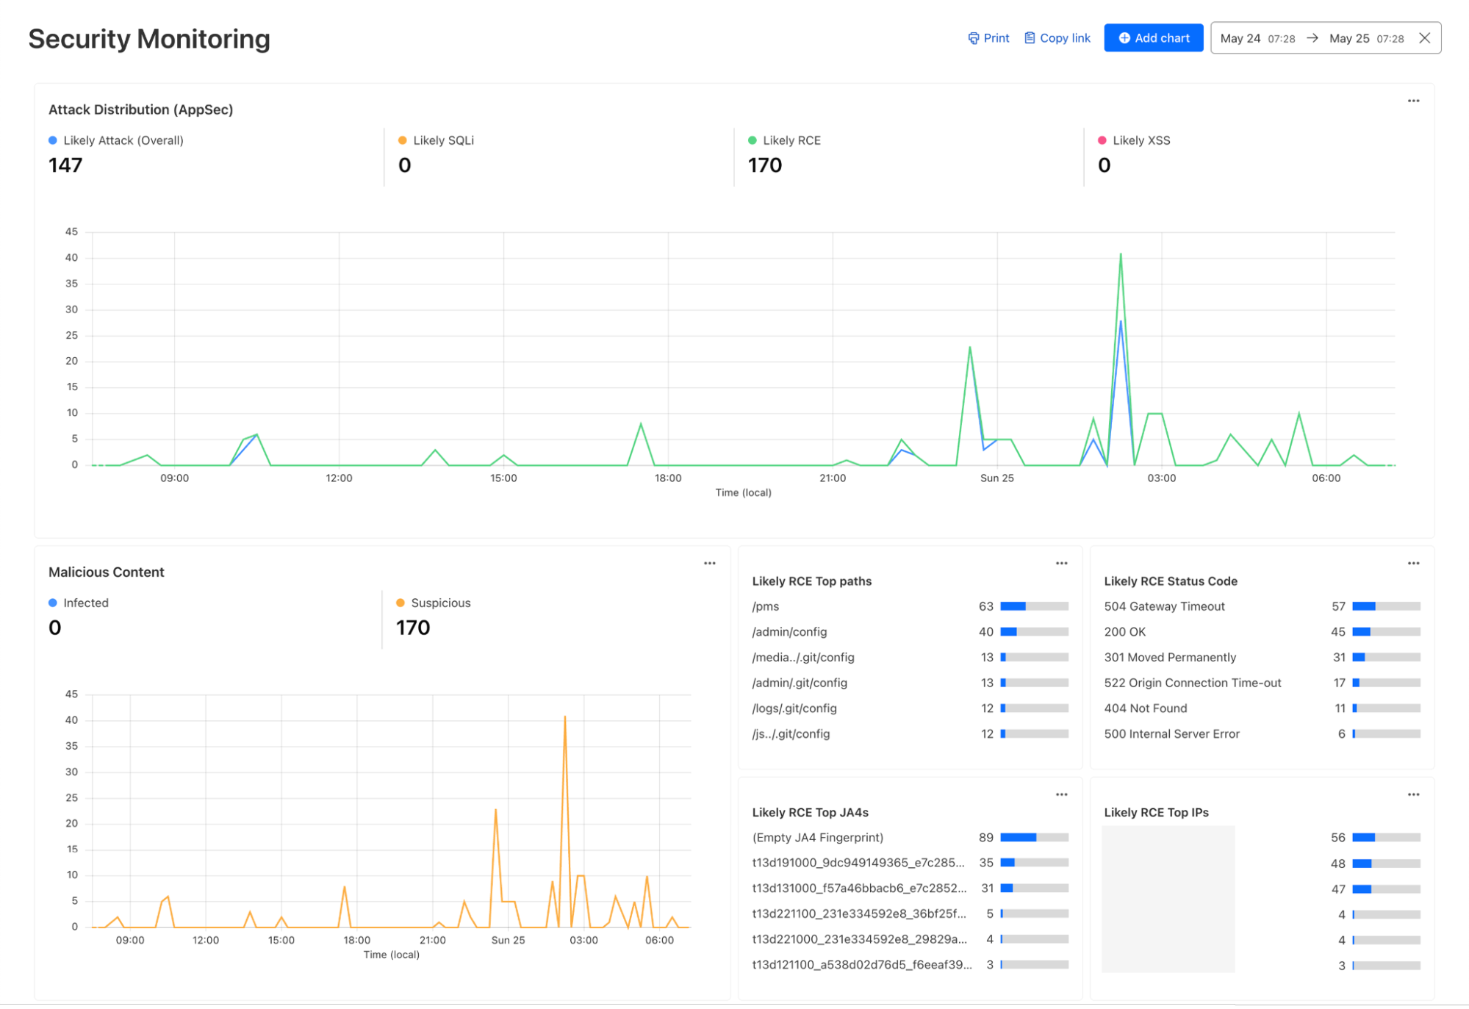Click the tallest green peak in Attack Distribution
Screen dimensions: 1469x1009
point(1120,254)
